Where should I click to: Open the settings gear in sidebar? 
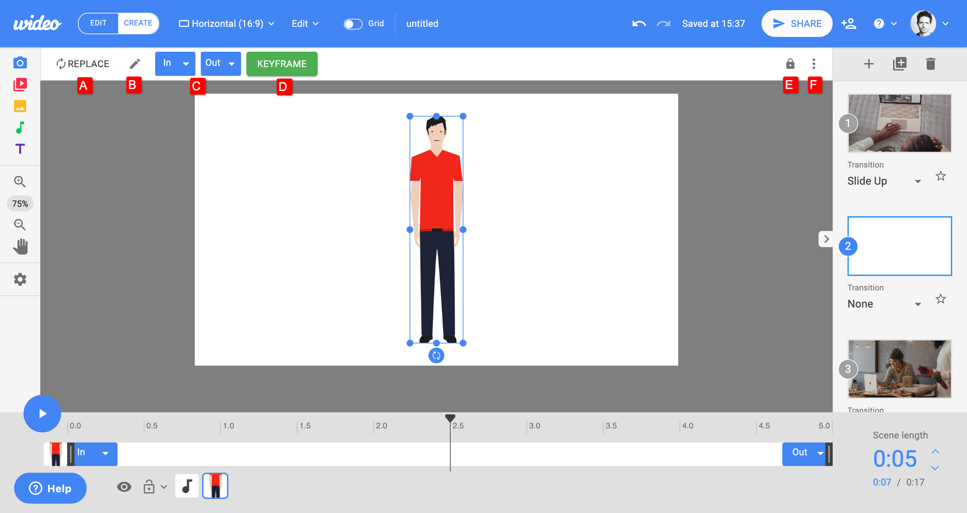coord(20,279)
